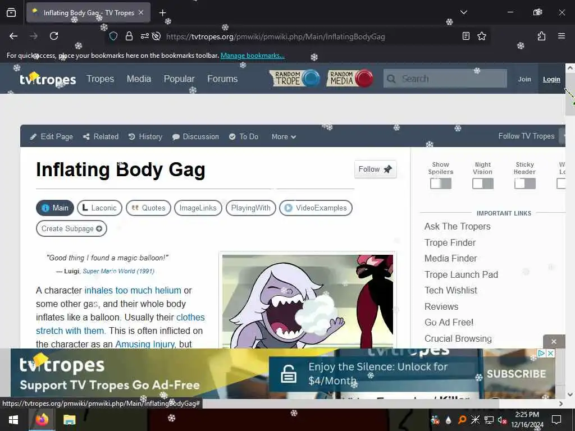The height and width of the screenshot is (431, 575).
Task: Open Trope Launch Pad link
Action: click(x=462, y=274)
